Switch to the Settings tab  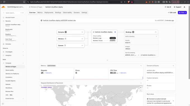[x=84, y=13]
